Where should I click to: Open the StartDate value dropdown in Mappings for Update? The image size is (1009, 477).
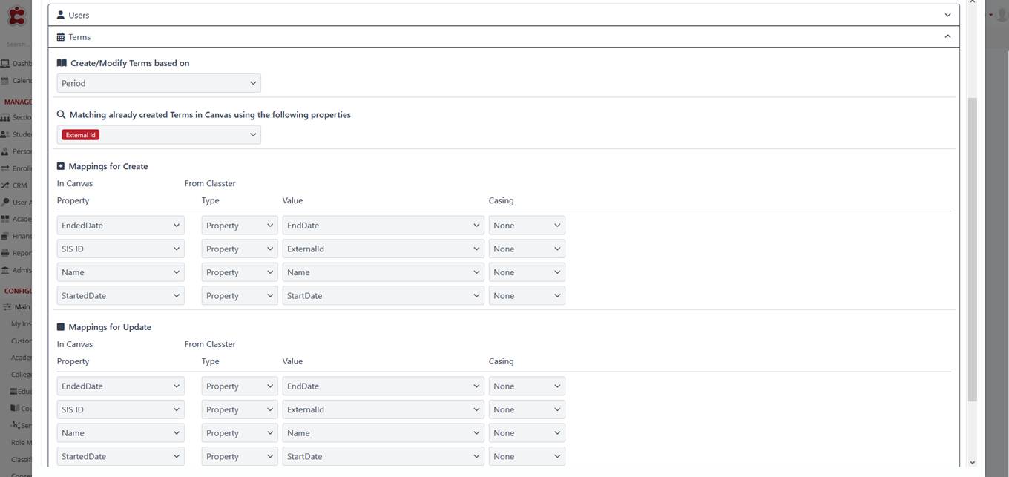tap(384, 456)
